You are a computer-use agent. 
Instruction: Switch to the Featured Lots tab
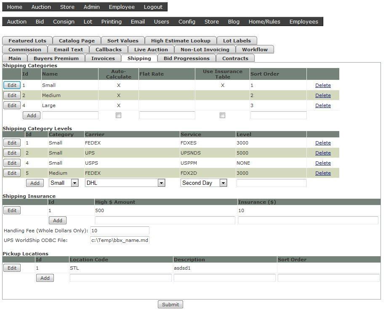coord(27,40)
